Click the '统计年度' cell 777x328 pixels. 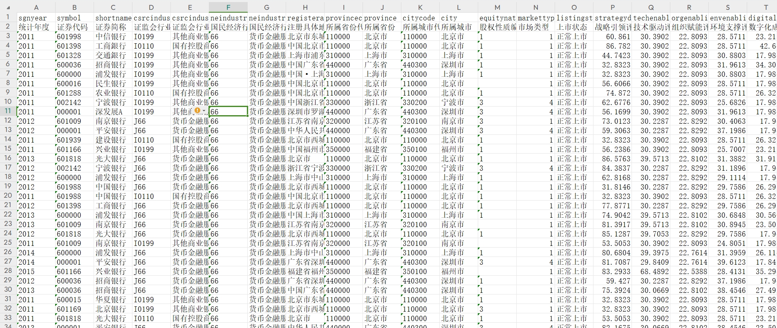36,27
